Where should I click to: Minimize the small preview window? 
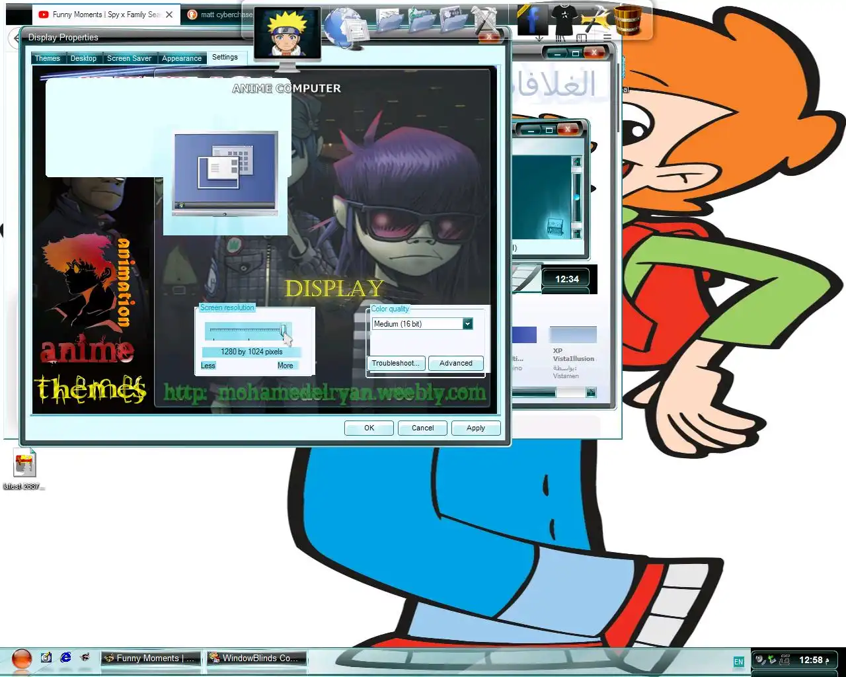point(531,130)
